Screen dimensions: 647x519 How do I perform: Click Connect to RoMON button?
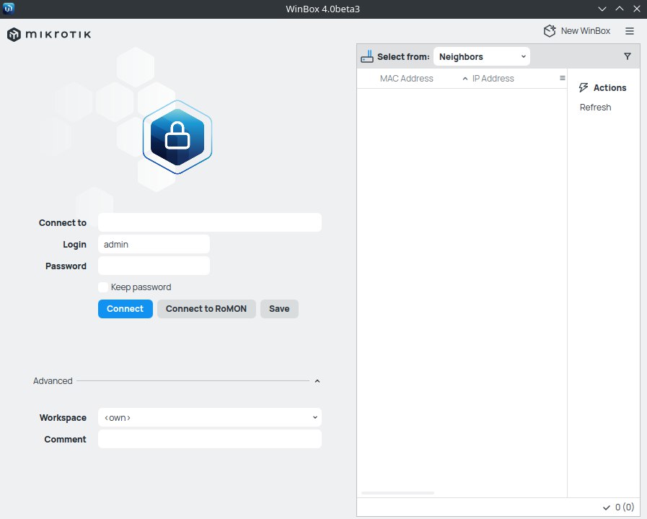point(206,309)
